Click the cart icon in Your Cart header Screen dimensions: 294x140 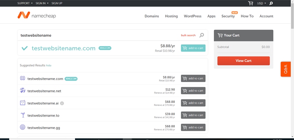coord(220,35)
